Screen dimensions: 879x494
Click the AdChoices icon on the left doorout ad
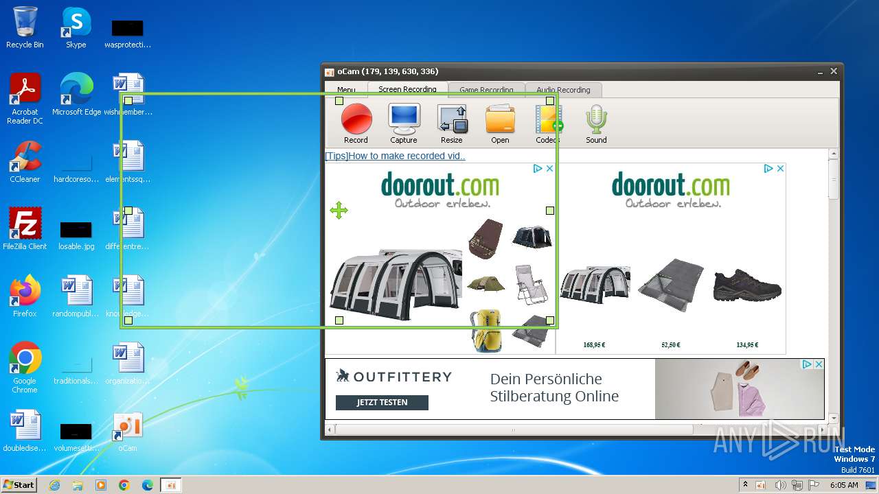tap(538, 169)
